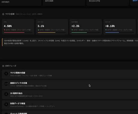Open the 20 銘柄の抽出 phase row

click(x=70, y=94)
